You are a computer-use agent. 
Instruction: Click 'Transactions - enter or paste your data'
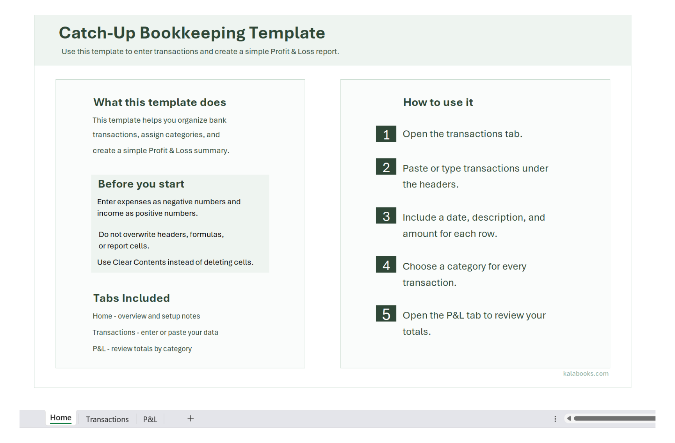pos(155,332)
